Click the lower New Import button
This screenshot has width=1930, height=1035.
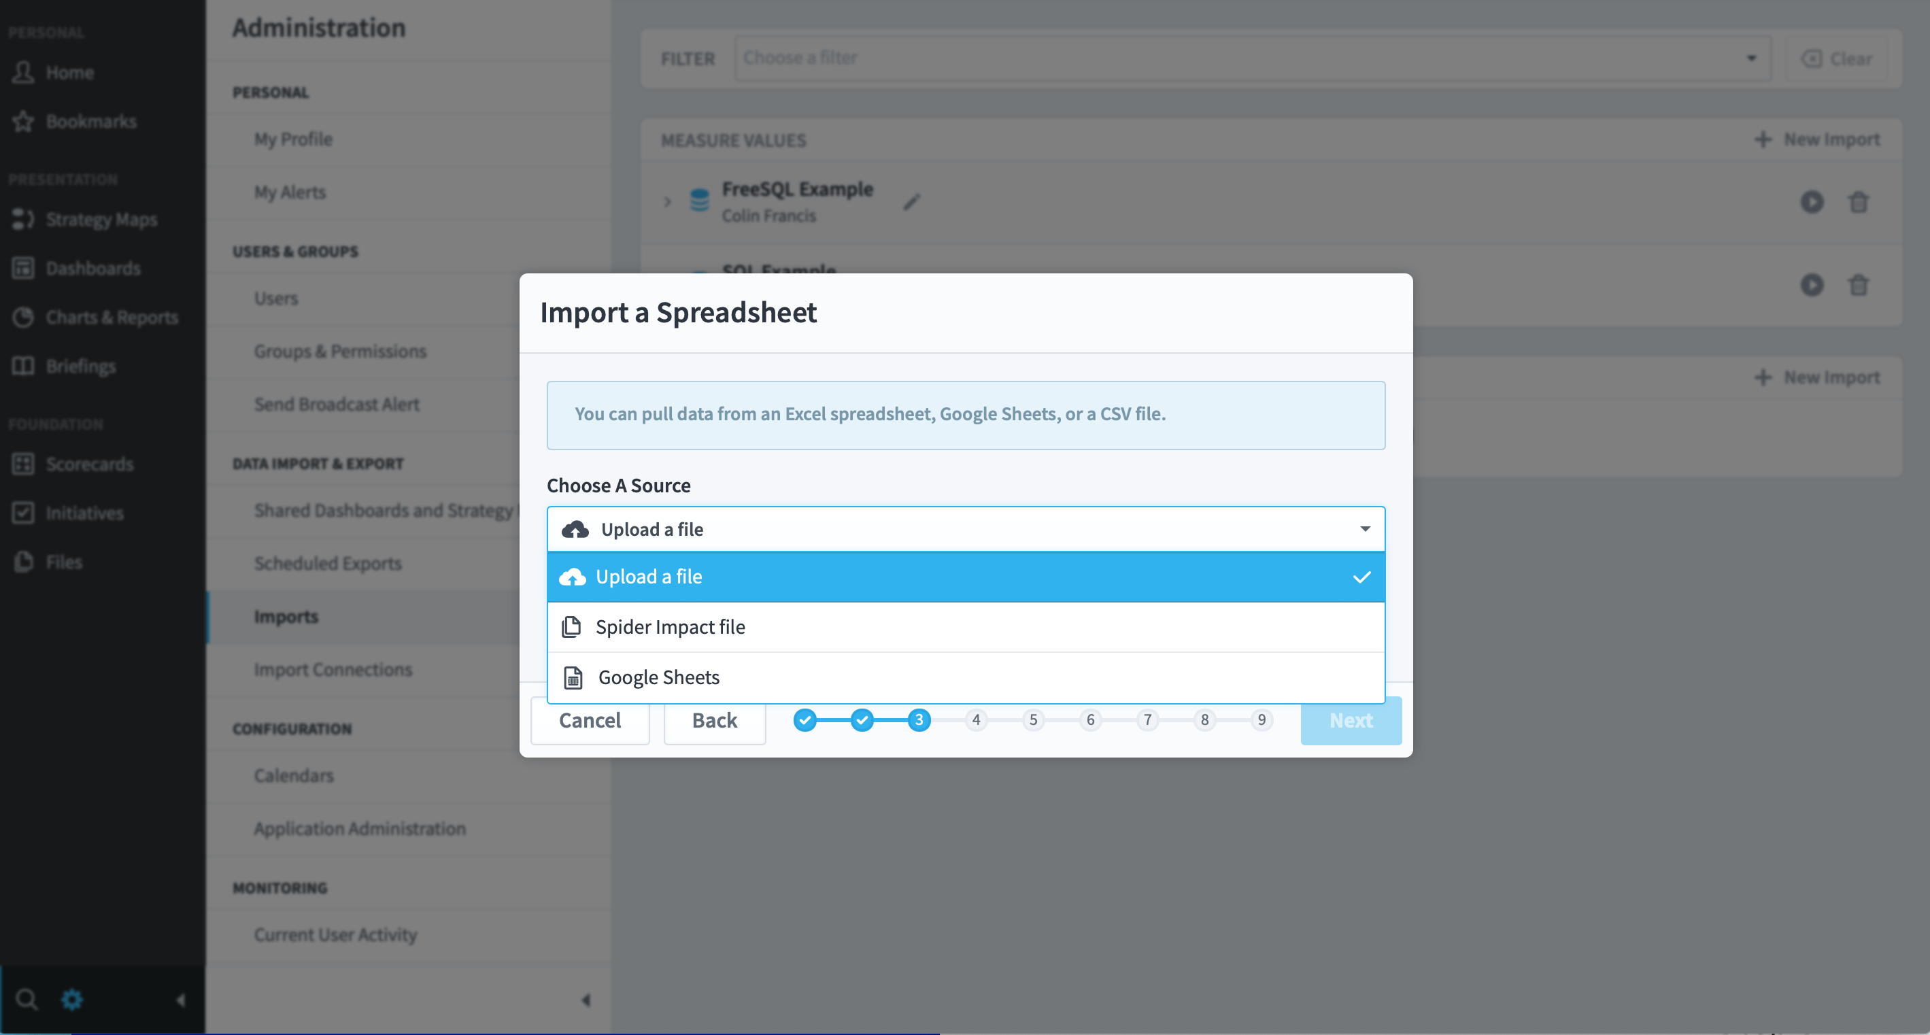pos(1817,377)
